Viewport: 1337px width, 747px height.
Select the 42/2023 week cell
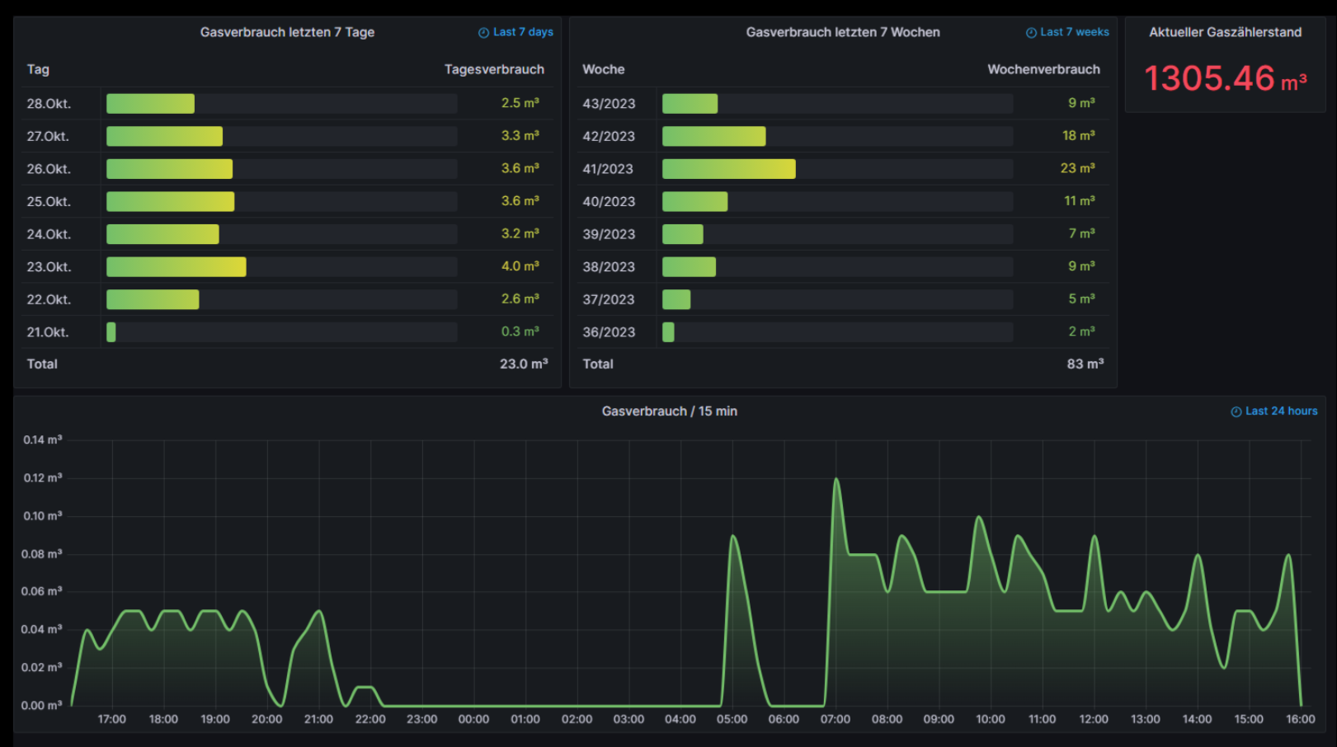pos(609,136)
